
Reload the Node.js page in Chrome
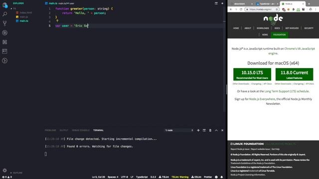click(x=241, y=9)
